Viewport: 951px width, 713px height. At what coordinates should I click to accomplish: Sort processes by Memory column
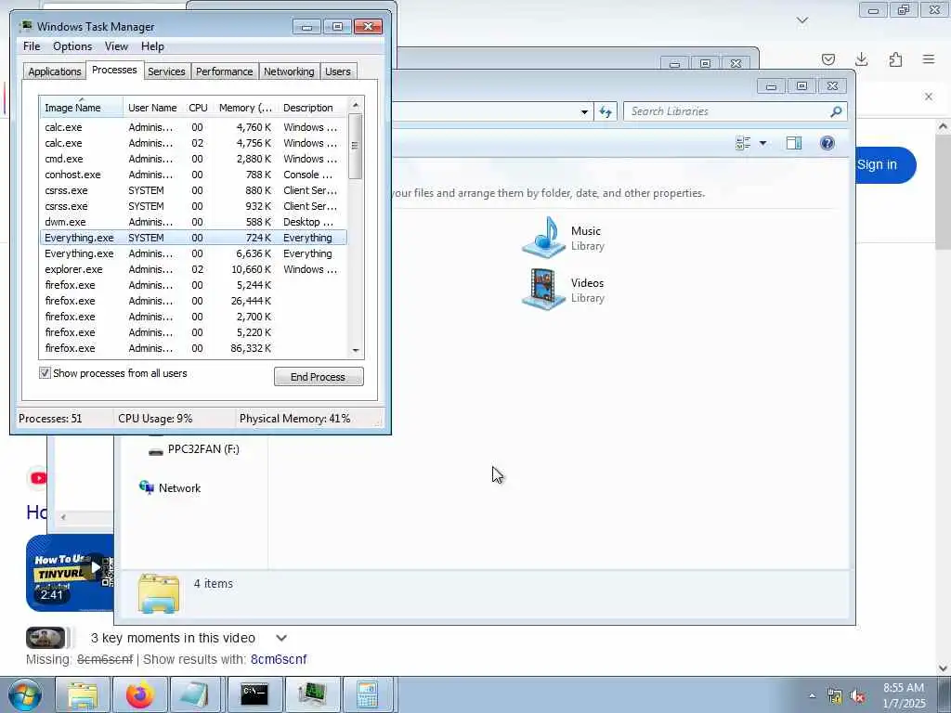[x=245, y=108]
